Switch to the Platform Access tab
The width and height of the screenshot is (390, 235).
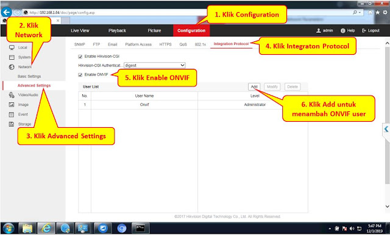(x=138, y=44)
